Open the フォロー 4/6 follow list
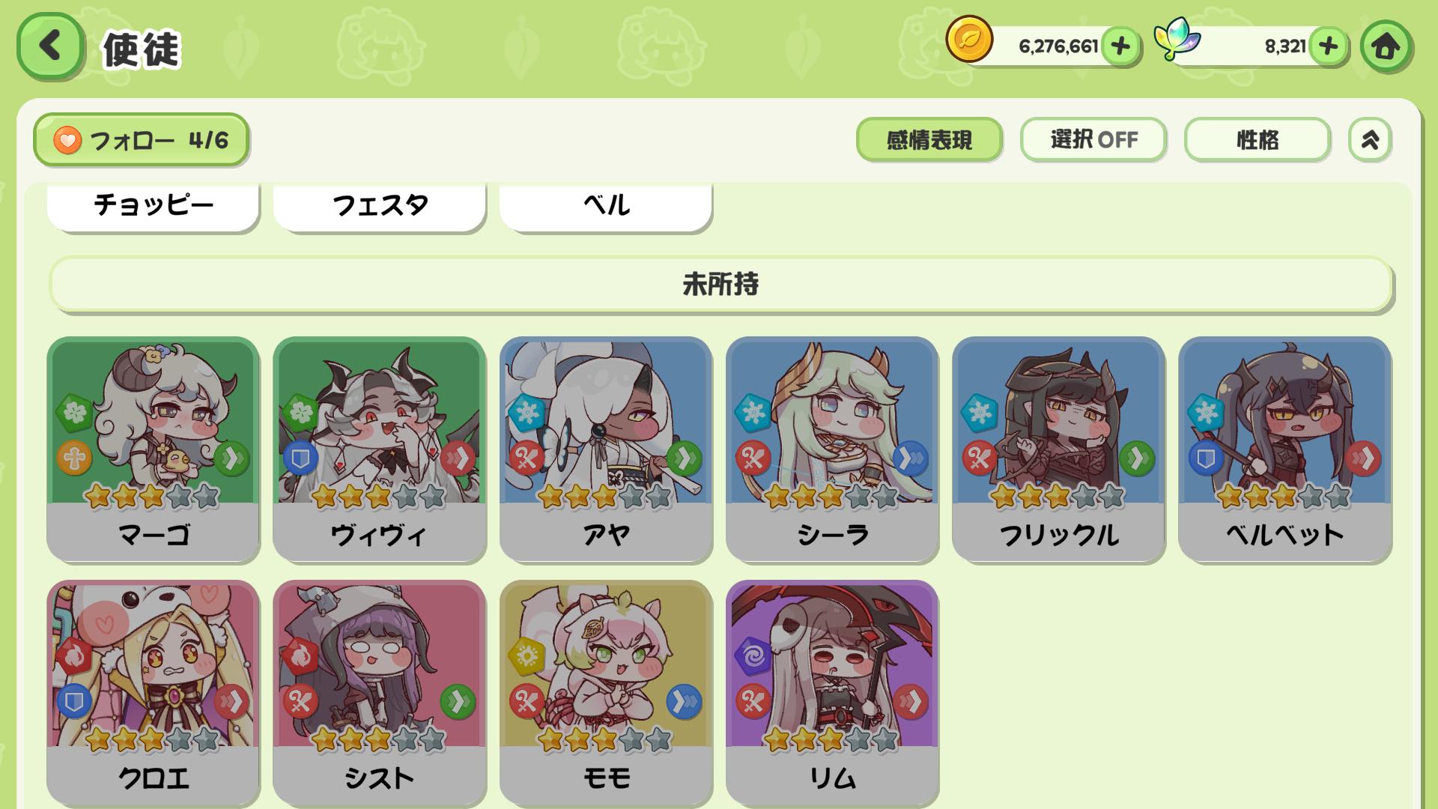This screenshot has height=809, width=1438. [x=141, y=140]
